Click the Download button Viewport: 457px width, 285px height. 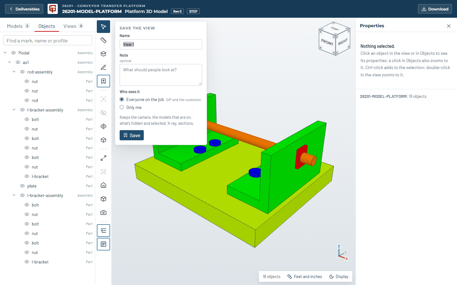tap(435, 9)
